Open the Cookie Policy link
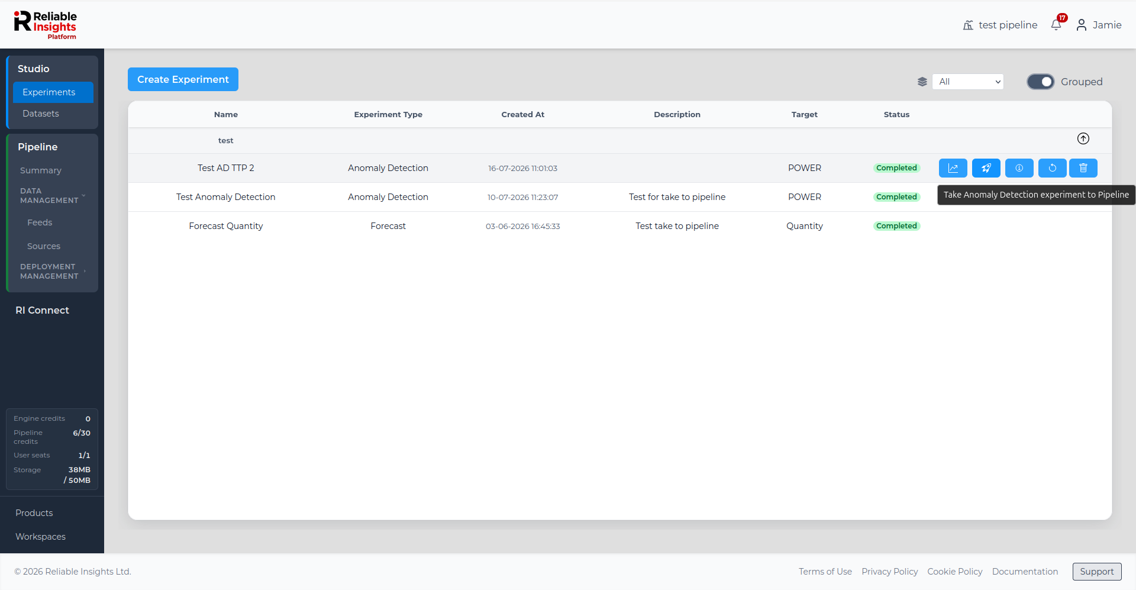The image size is (1136, 590). [x=955, y=572]
